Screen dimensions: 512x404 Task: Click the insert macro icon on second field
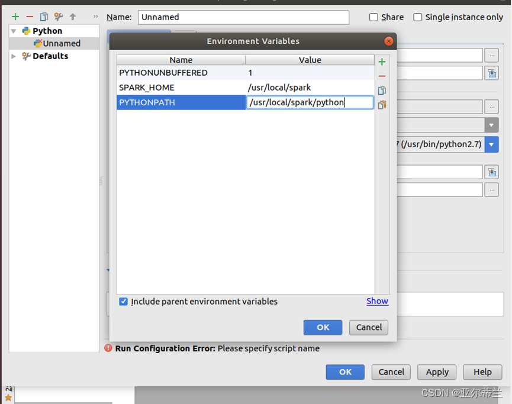(492, 73)
